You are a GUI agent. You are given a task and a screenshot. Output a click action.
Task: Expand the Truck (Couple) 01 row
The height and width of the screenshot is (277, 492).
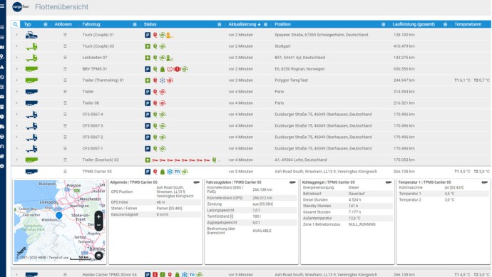pyautogui.click(x=16, y=35)
